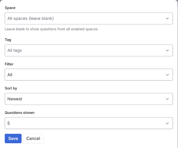Click the 'Sort by' label

pyautogui.click(x=11, y=88)
